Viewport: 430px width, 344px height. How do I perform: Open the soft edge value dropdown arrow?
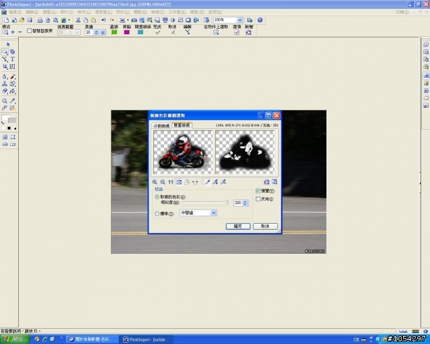(x=103, y=32)
